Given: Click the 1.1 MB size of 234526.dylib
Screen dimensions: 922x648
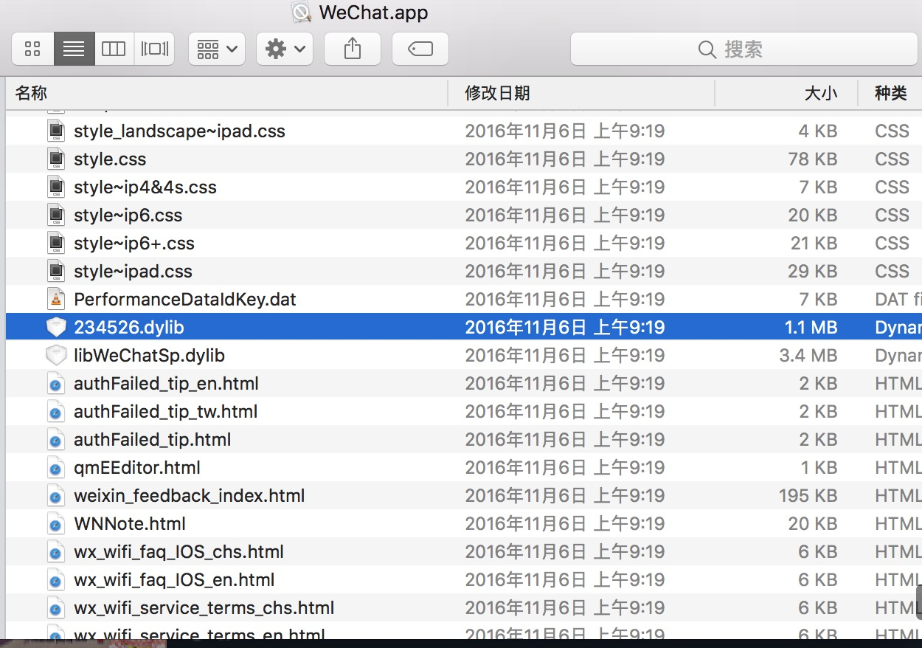Looking at the screenshot, I should (x=811, y=327).
